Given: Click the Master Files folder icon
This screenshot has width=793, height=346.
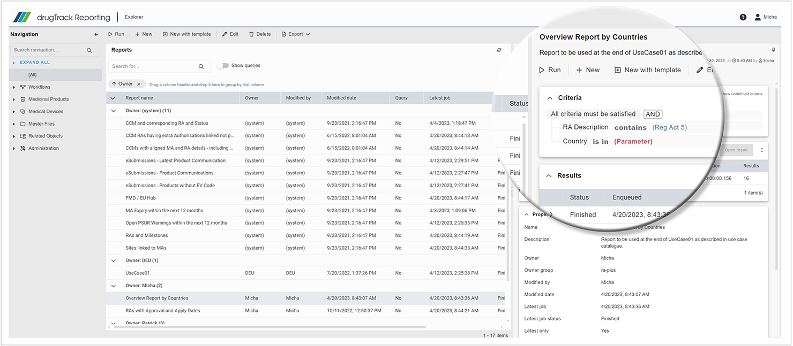Looking at the screenshot, I should pyautogui.click(x=23, y=124).
